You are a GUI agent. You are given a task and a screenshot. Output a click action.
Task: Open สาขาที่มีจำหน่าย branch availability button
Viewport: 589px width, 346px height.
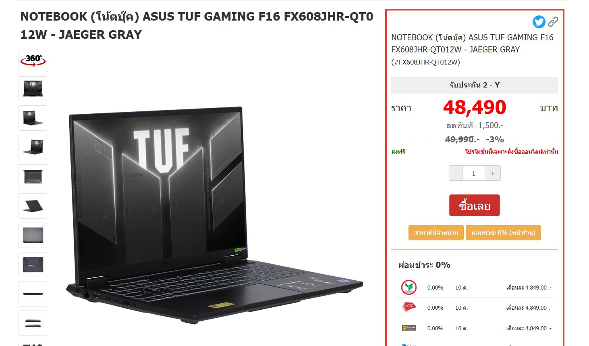coord(436,233)
